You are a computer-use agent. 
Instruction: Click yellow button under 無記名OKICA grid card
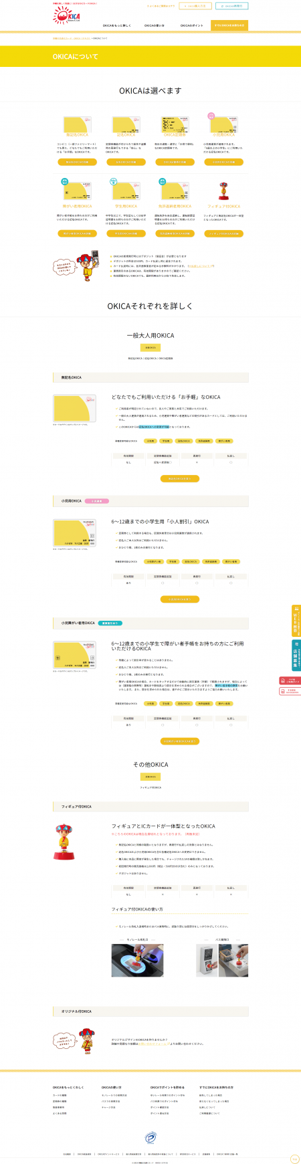[77, 162]
